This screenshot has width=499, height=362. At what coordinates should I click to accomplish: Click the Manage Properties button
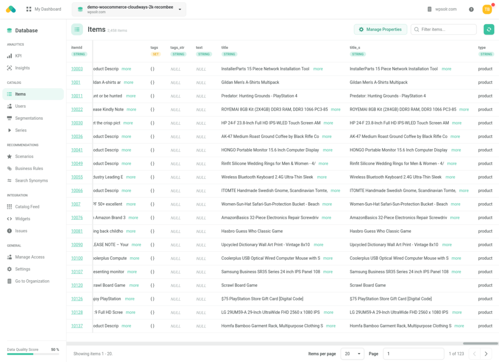[x=380, y=29]
